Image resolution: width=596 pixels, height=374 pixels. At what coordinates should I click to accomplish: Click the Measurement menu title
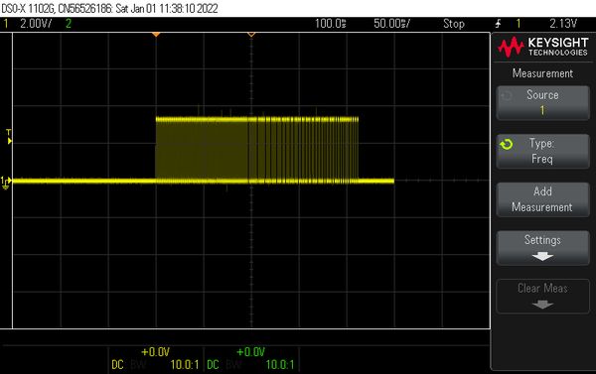[x=542, y=72]
